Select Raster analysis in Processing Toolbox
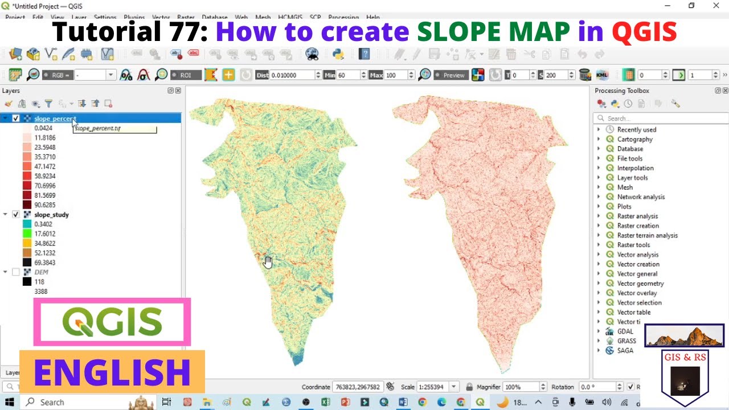This screenshot has width=729, height=410. (637, 216)
